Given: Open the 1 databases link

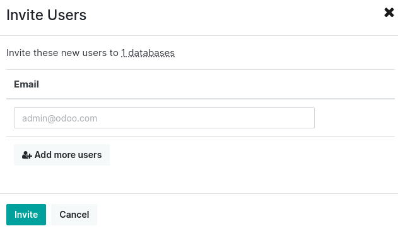Looking at the screenshot, I should point(148,53).
